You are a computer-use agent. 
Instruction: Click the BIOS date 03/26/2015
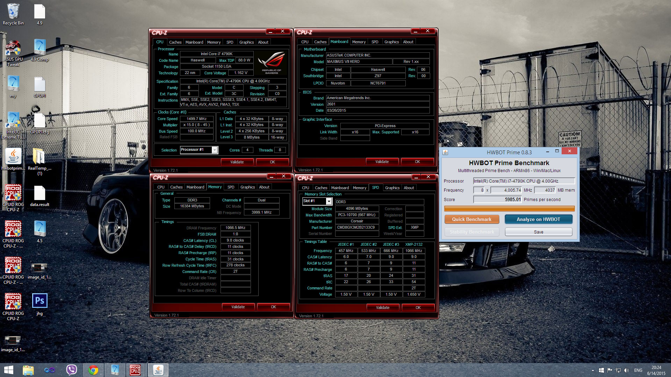[378, 110]
